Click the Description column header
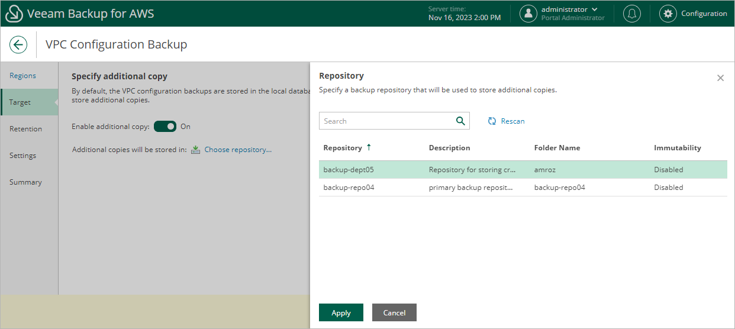Viewport: 735px width, 329px height. 449,147
